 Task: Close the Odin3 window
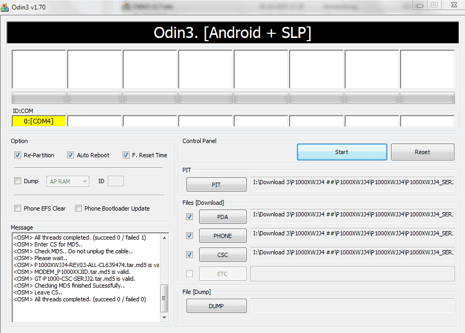pyautogui.click(x=454, y=5)
